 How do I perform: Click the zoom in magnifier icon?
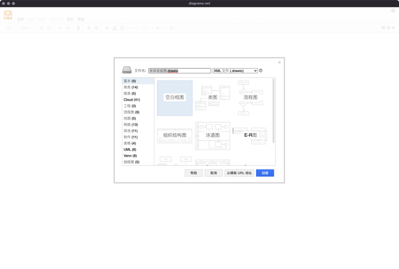coord(42,28)
